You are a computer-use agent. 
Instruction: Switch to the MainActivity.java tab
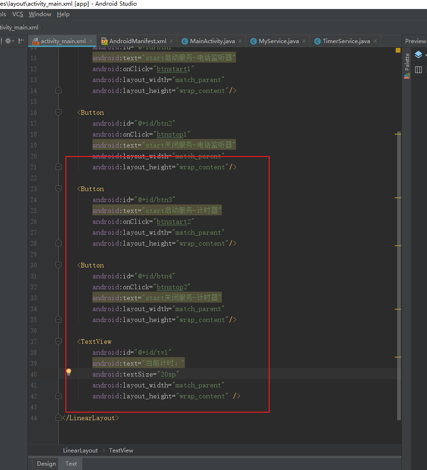212,41
